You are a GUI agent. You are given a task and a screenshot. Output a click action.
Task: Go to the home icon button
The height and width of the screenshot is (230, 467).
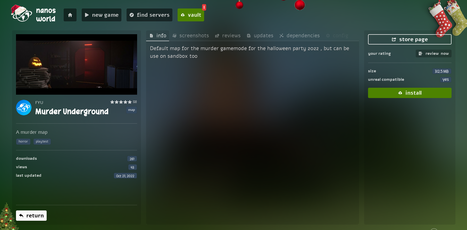(x=70, y=15)
